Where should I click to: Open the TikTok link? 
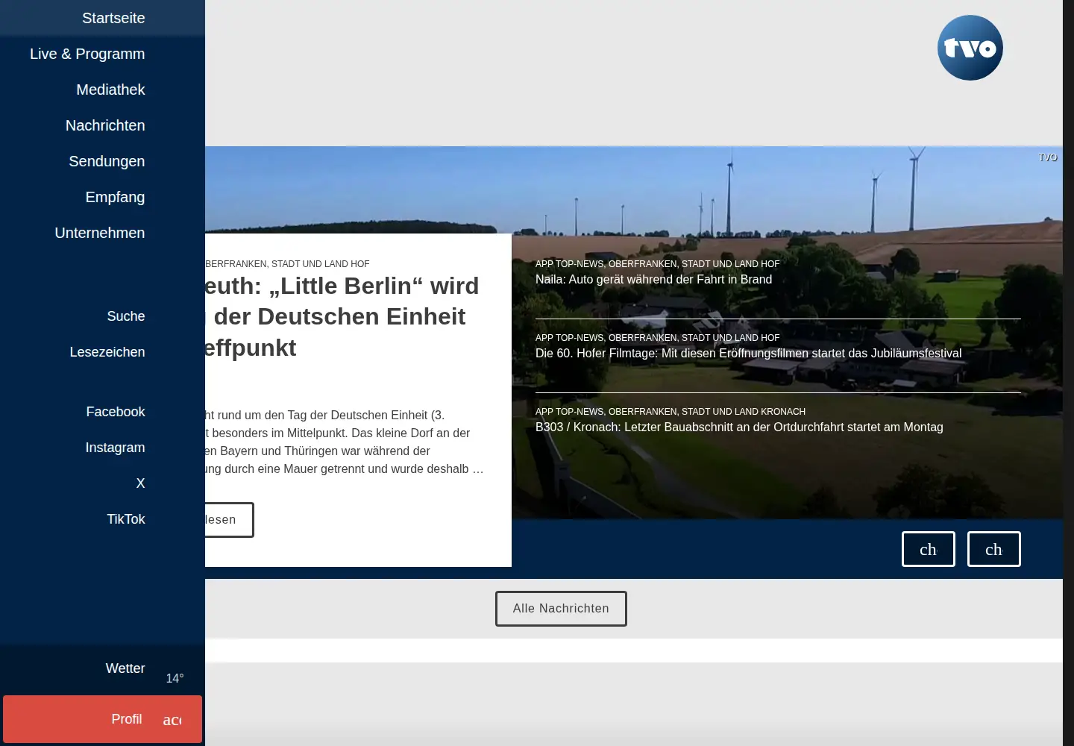click(102, 519)
